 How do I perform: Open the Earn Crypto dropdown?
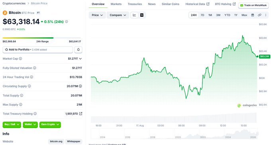click(50, 124)
